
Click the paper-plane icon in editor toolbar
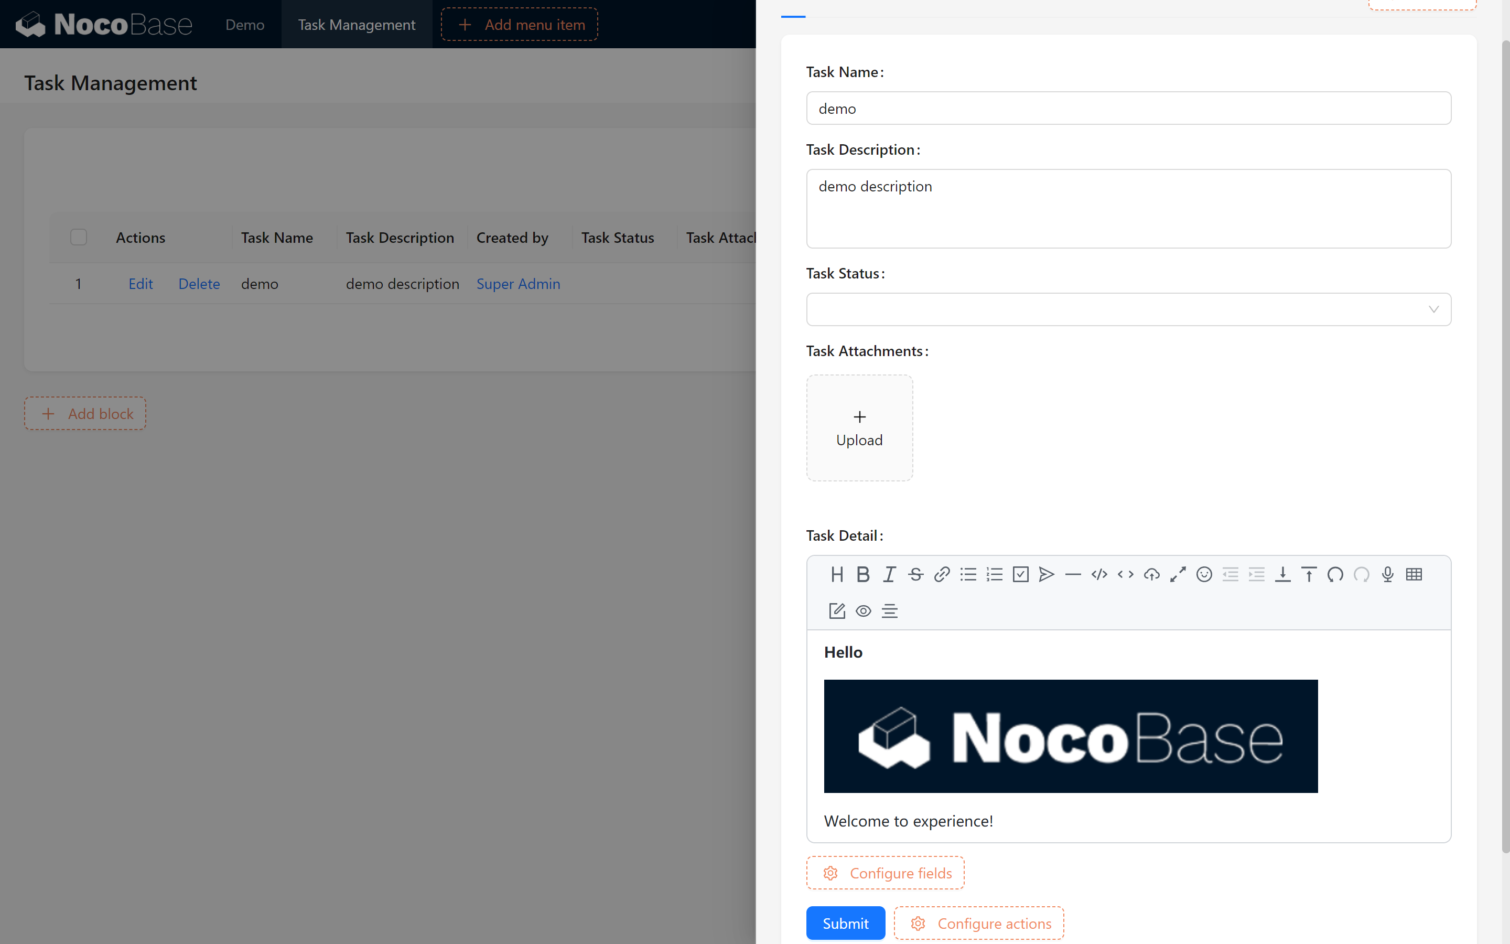(1047, 574)
